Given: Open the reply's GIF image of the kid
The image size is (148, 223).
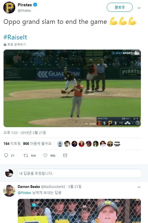Looking at the screenshot, I should point(79,211).
